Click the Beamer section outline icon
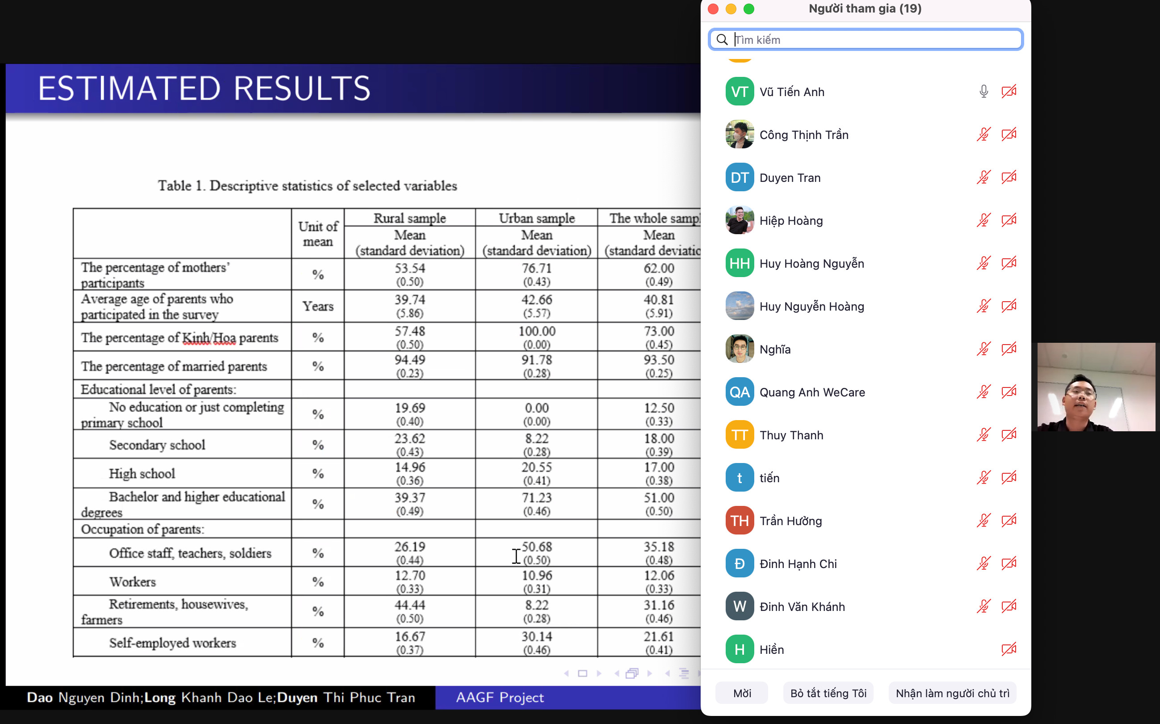This screenshot has height=724, width=1160. click(684, 674)
